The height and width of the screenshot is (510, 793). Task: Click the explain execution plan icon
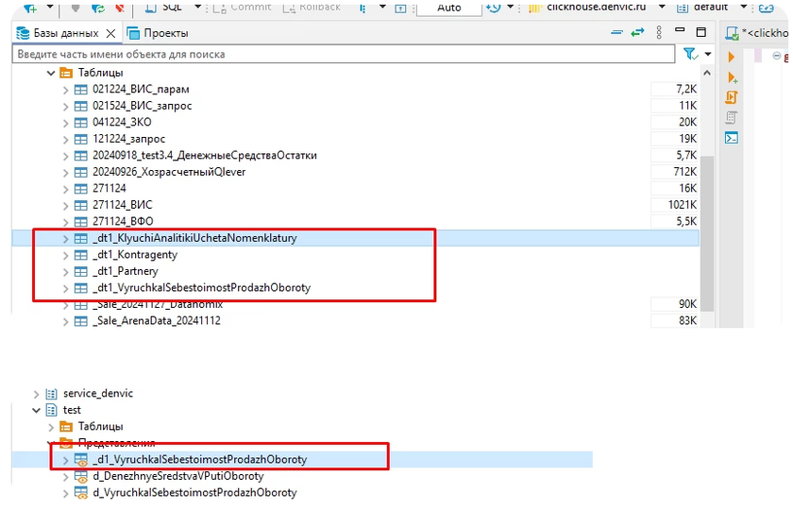coord(732,117)
